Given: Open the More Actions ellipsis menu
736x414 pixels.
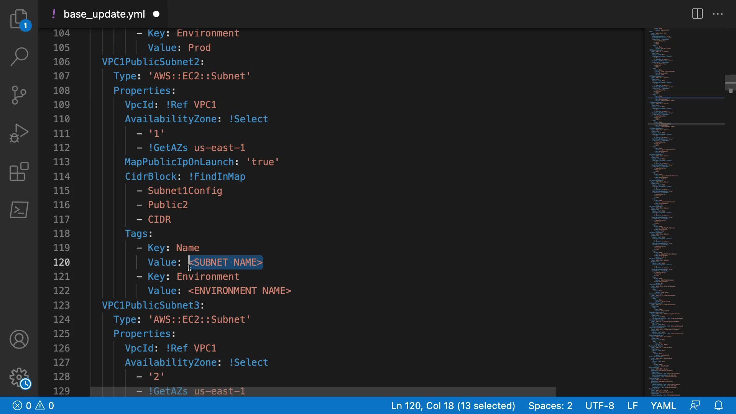Looking at the screenshot, I should pyautogui.click(x=718, y=14).
